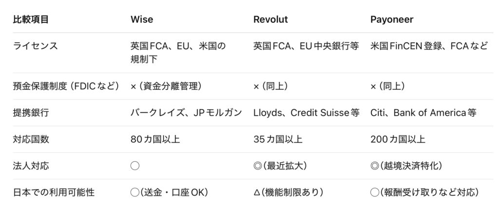The image size is (499, 207).
Task: Click the circle mark in Wise 法人対応 row
Action: pos(135,166)
